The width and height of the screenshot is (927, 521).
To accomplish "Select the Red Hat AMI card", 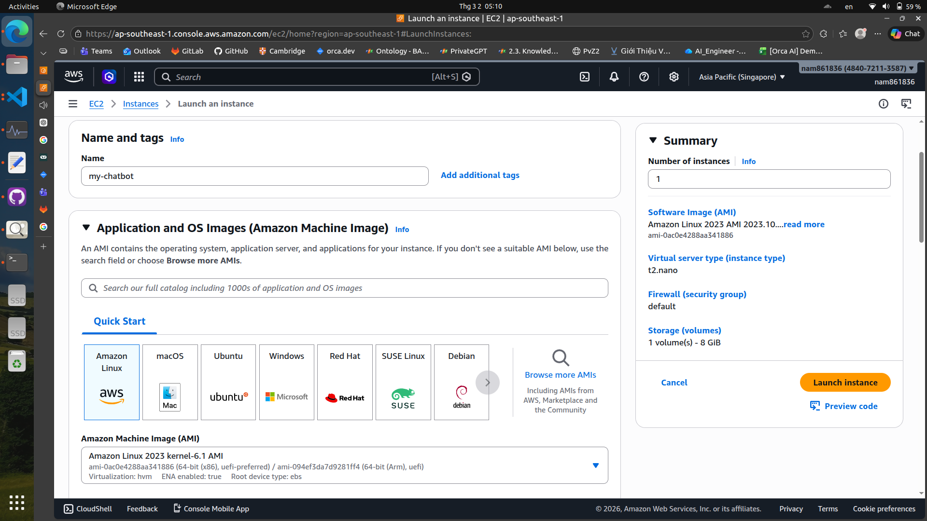I will [344, 382].
